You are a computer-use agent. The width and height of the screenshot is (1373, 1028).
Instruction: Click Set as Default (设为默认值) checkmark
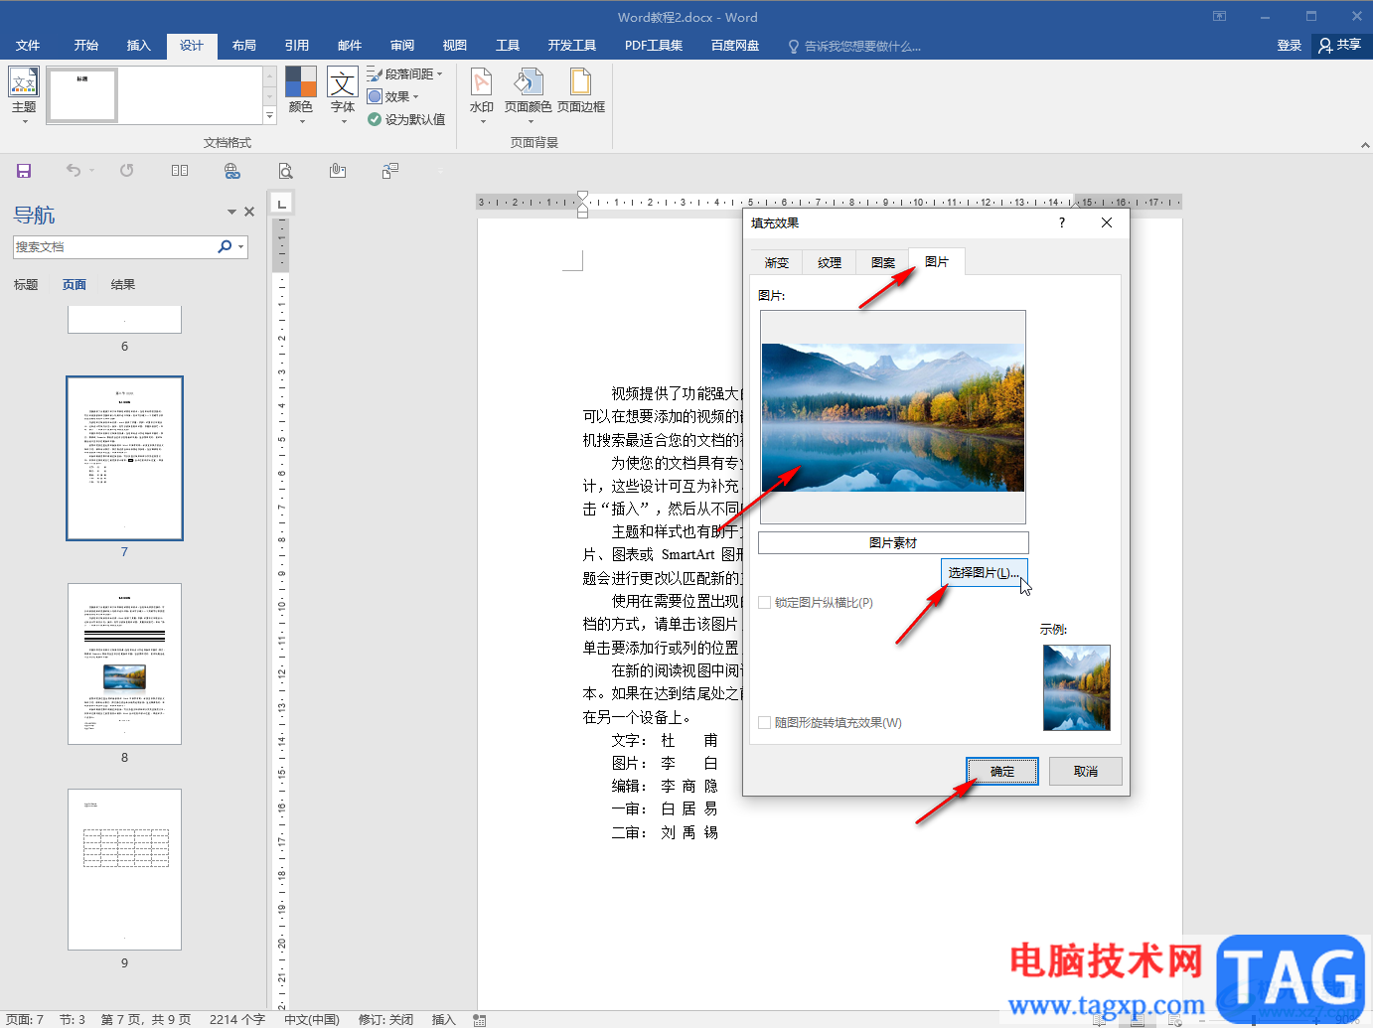point(375,119)
